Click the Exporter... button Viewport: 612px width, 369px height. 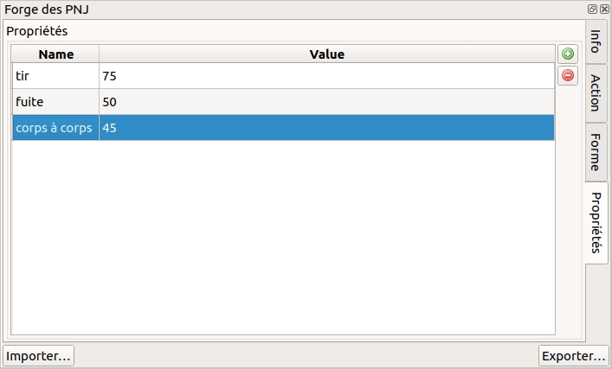573,355
